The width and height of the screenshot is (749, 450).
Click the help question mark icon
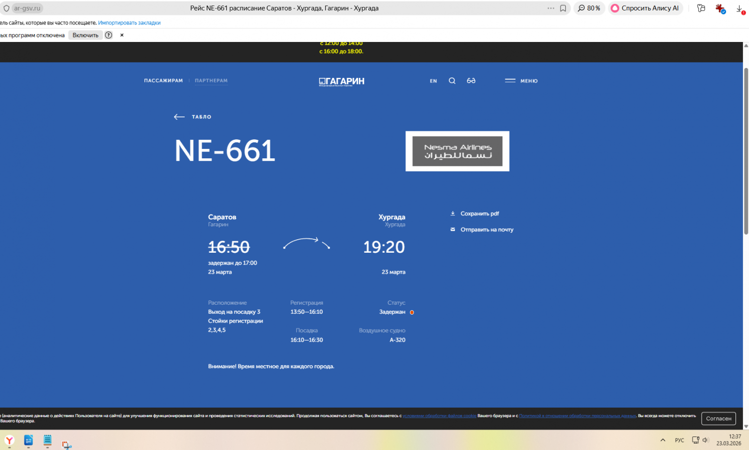tap(108, 35)
